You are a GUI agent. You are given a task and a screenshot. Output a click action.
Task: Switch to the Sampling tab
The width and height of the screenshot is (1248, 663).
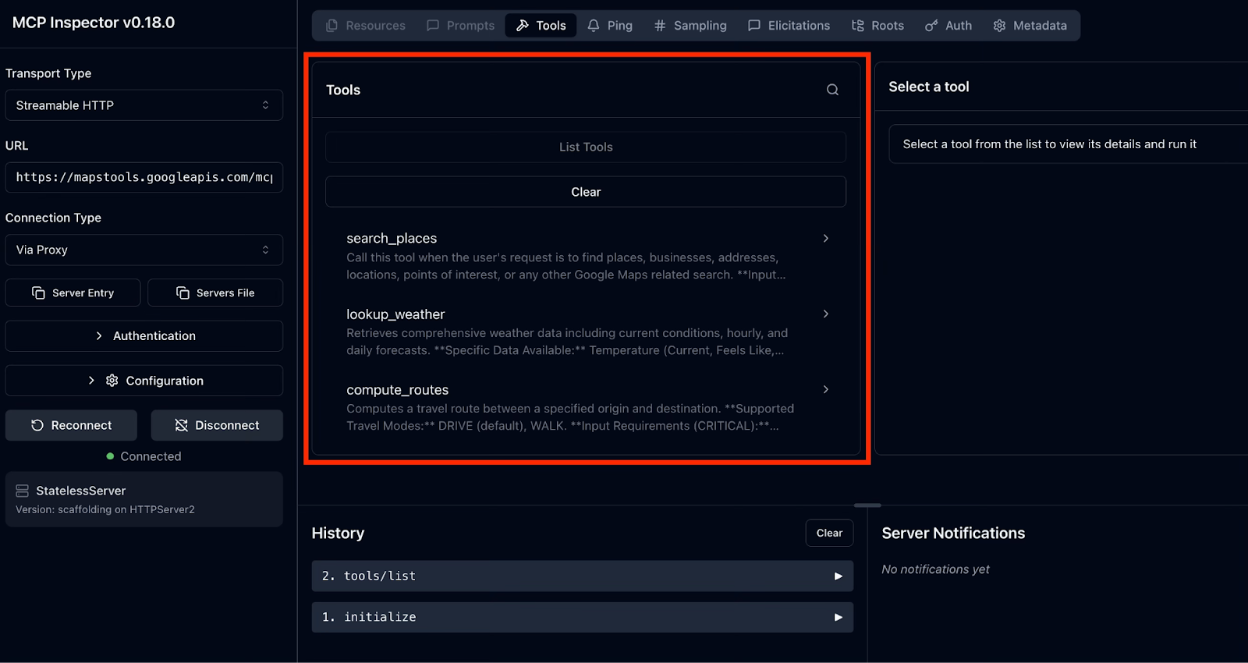690,26
